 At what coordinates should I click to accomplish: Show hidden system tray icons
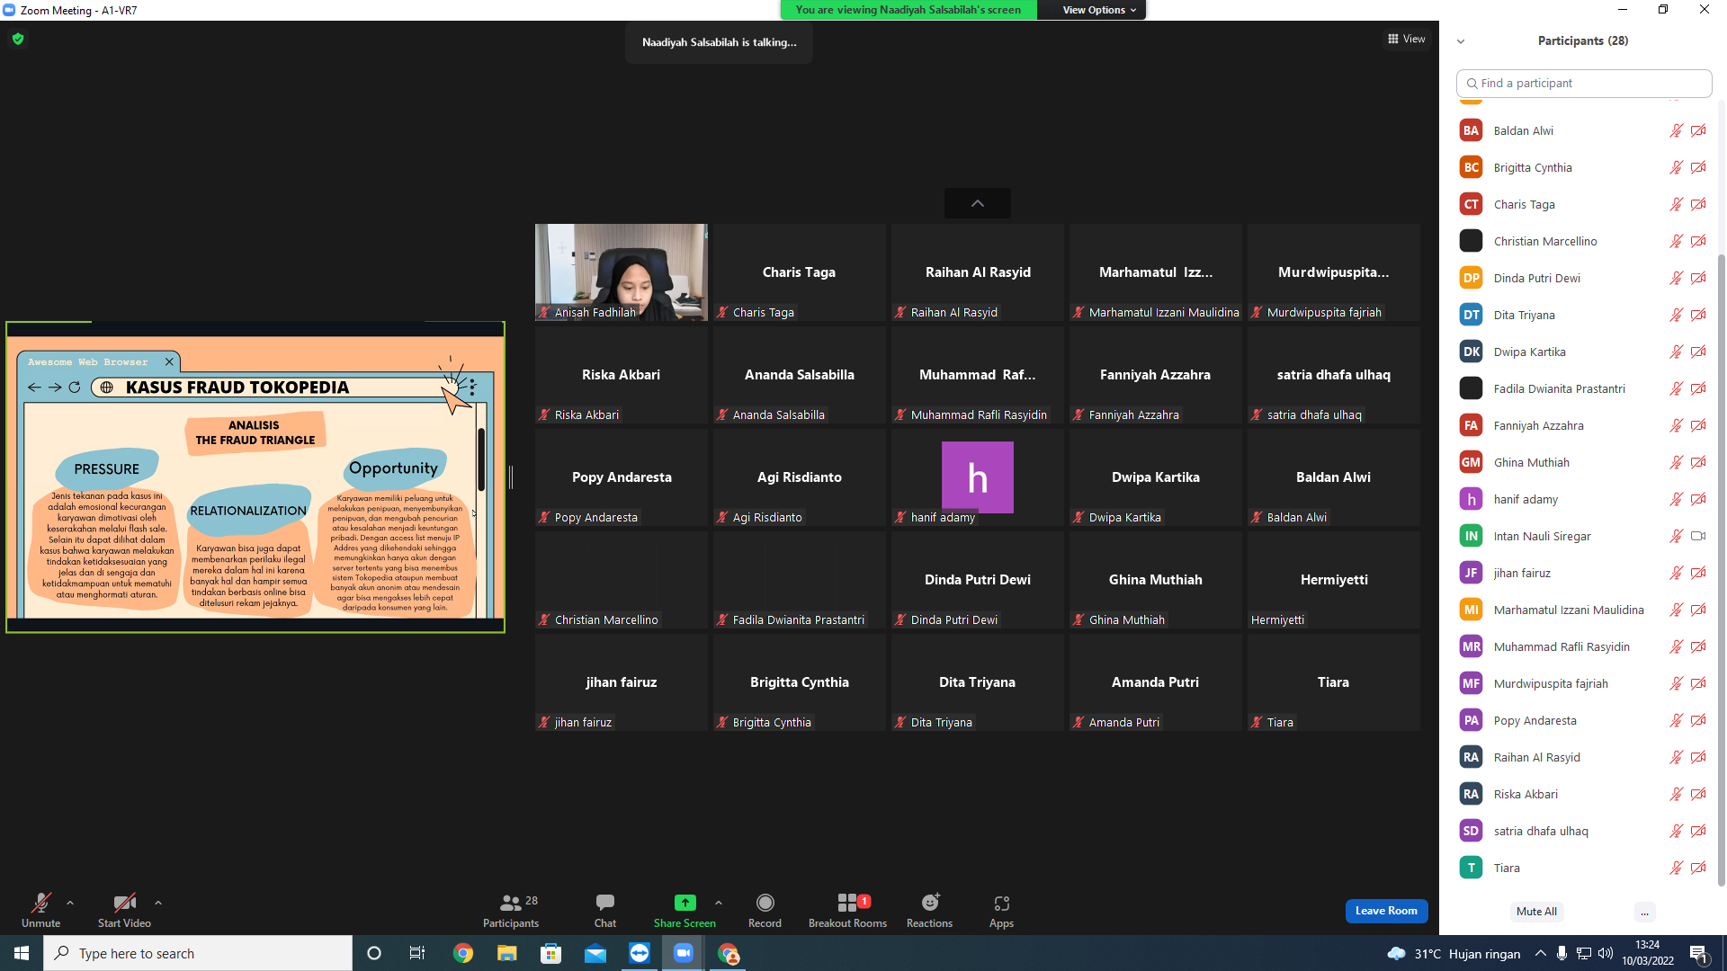(x=1541, y=953)
